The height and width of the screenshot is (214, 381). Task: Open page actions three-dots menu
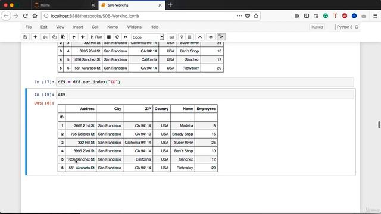click(x=239, y=16)
